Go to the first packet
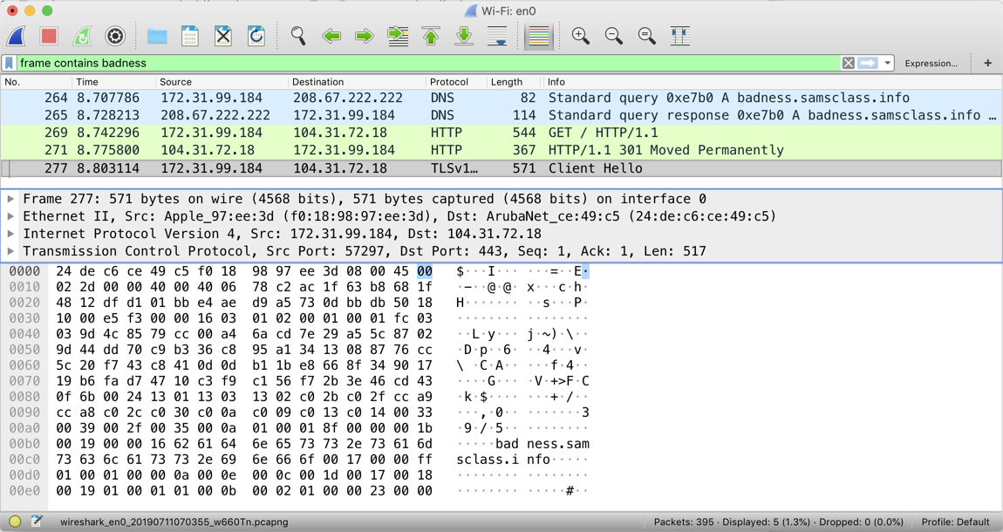This screenshot has width=1003, height=532. click(431, 36)
